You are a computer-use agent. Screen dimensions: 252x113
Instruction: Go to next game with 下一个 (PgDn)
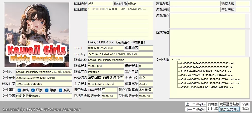(x=195, y=109)
